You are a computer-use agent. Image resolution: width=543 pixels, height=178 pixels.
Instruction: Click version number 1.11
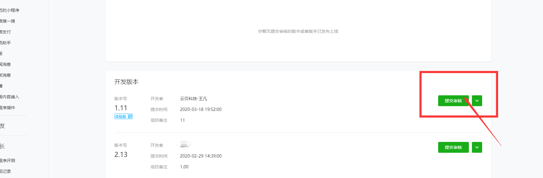coord(121,108)
